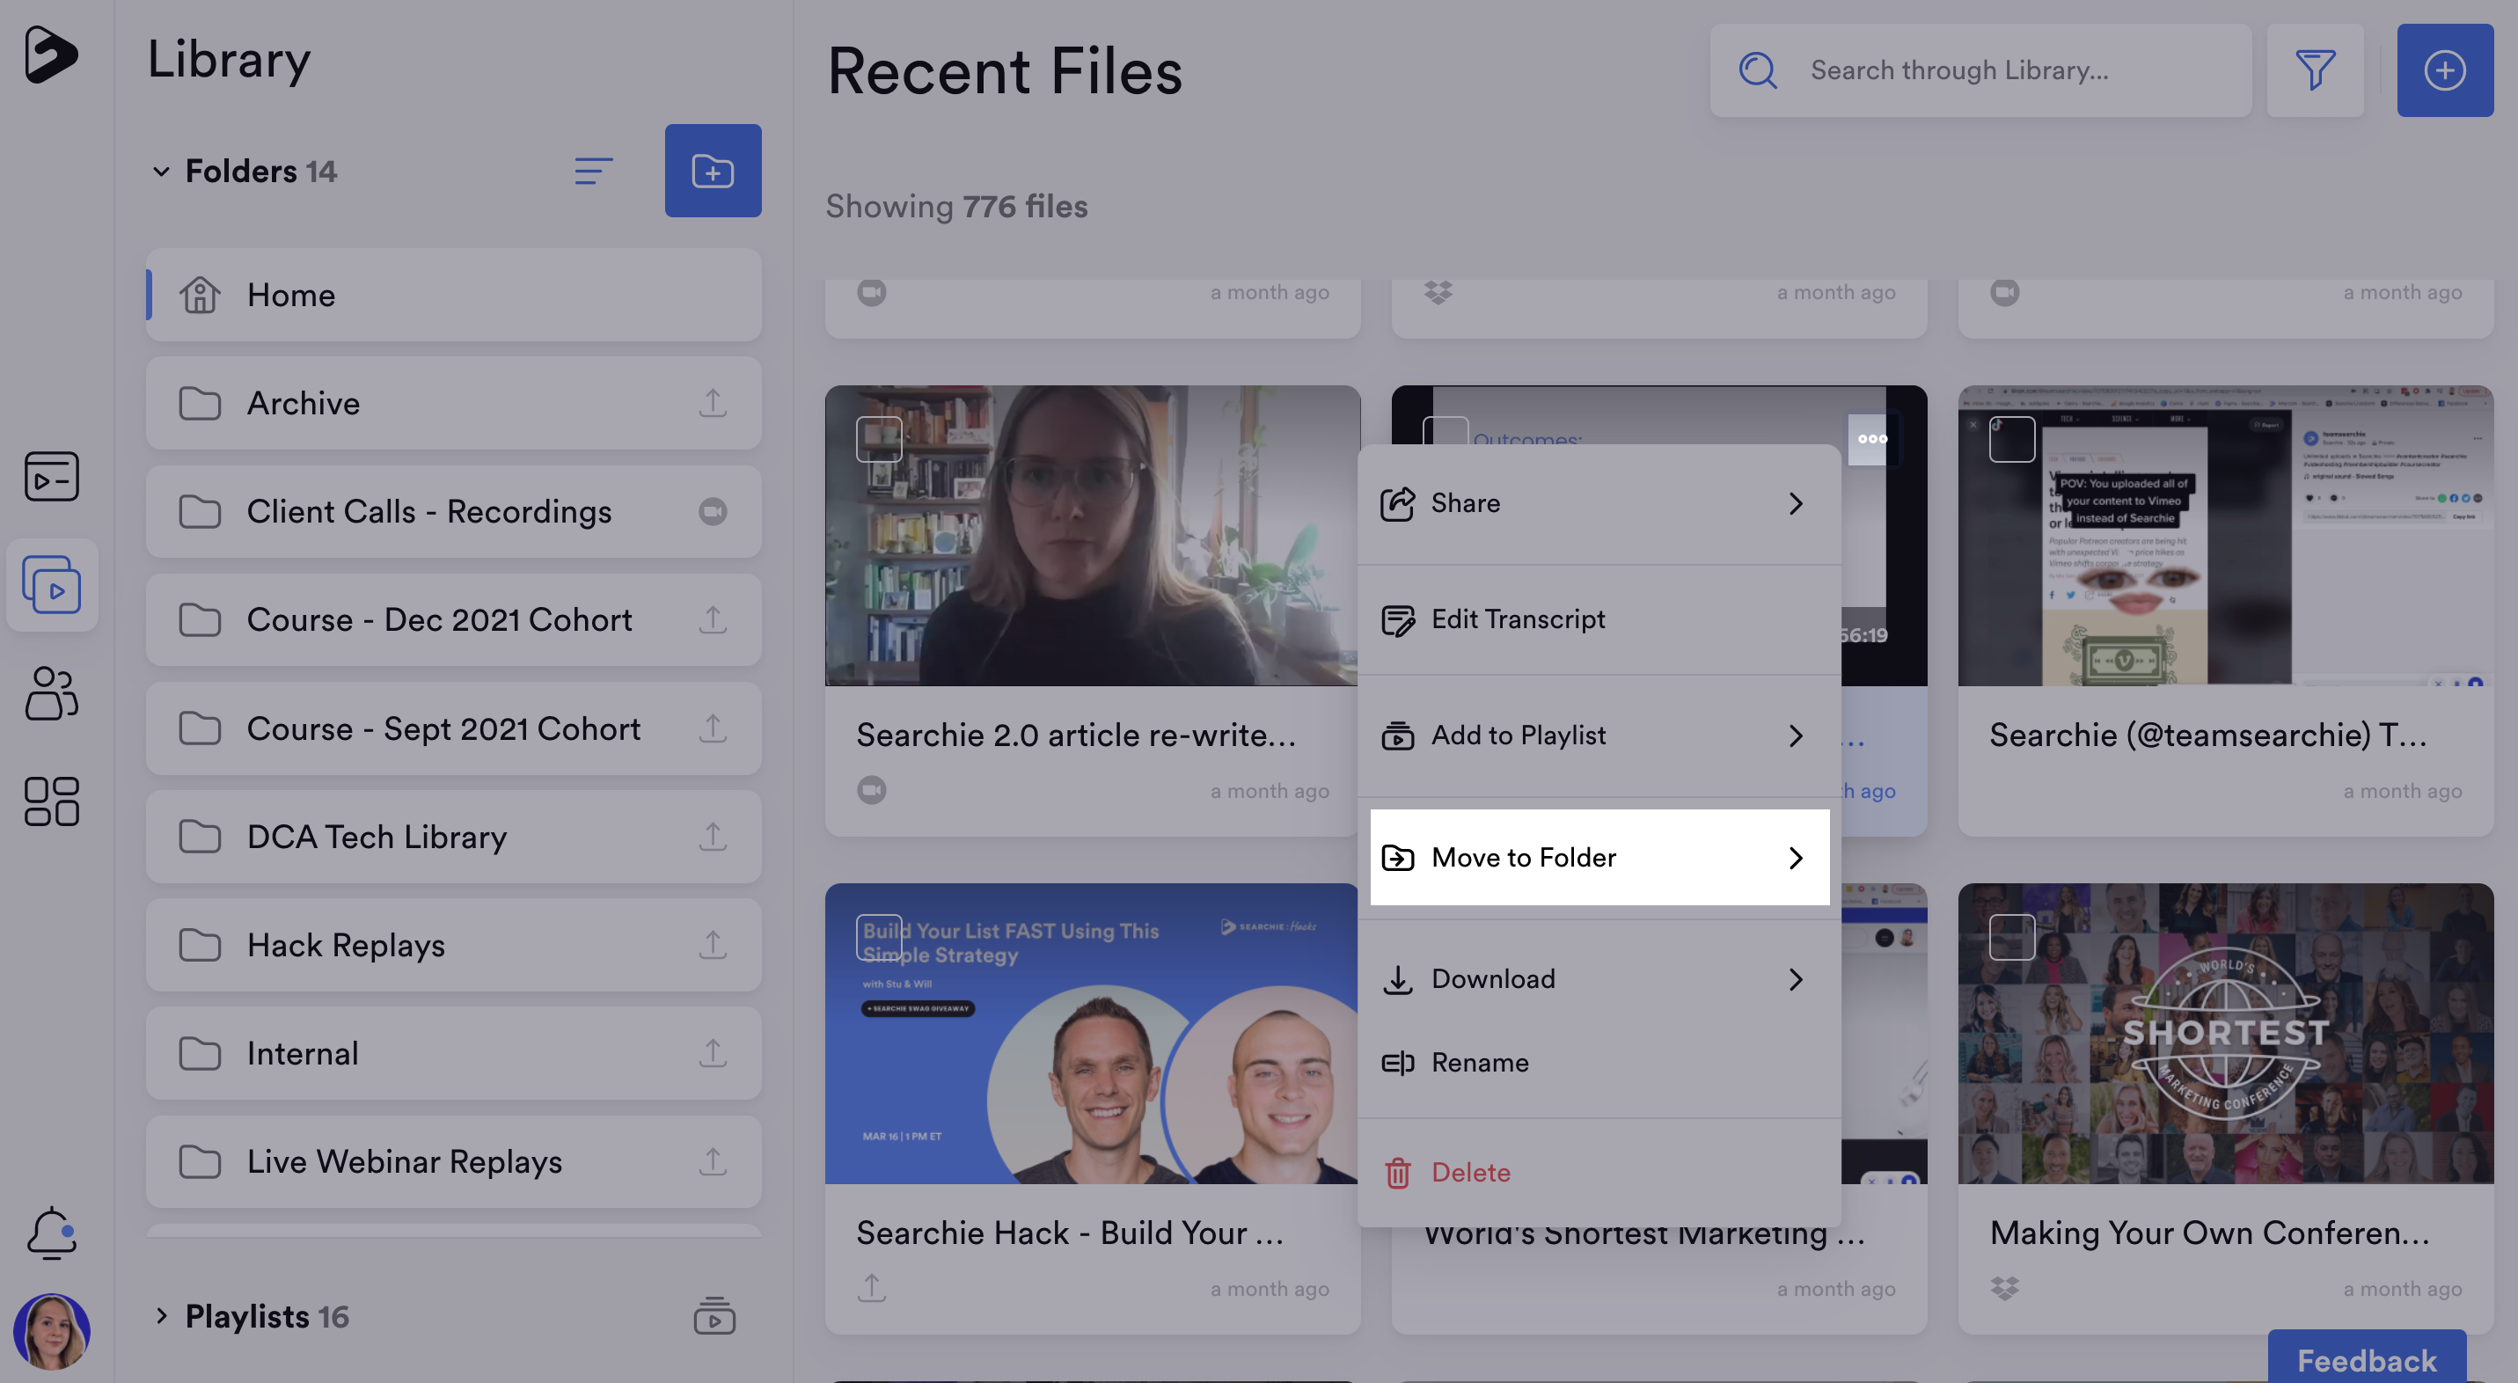Open the Home folder
Viewport: 2518px width, 1383px height.
(x=454, y=294)
